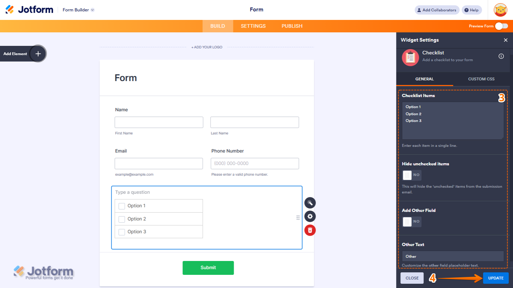513x288 pixels.
Task: Click the UPDATE button
Action: coord(496,278)
